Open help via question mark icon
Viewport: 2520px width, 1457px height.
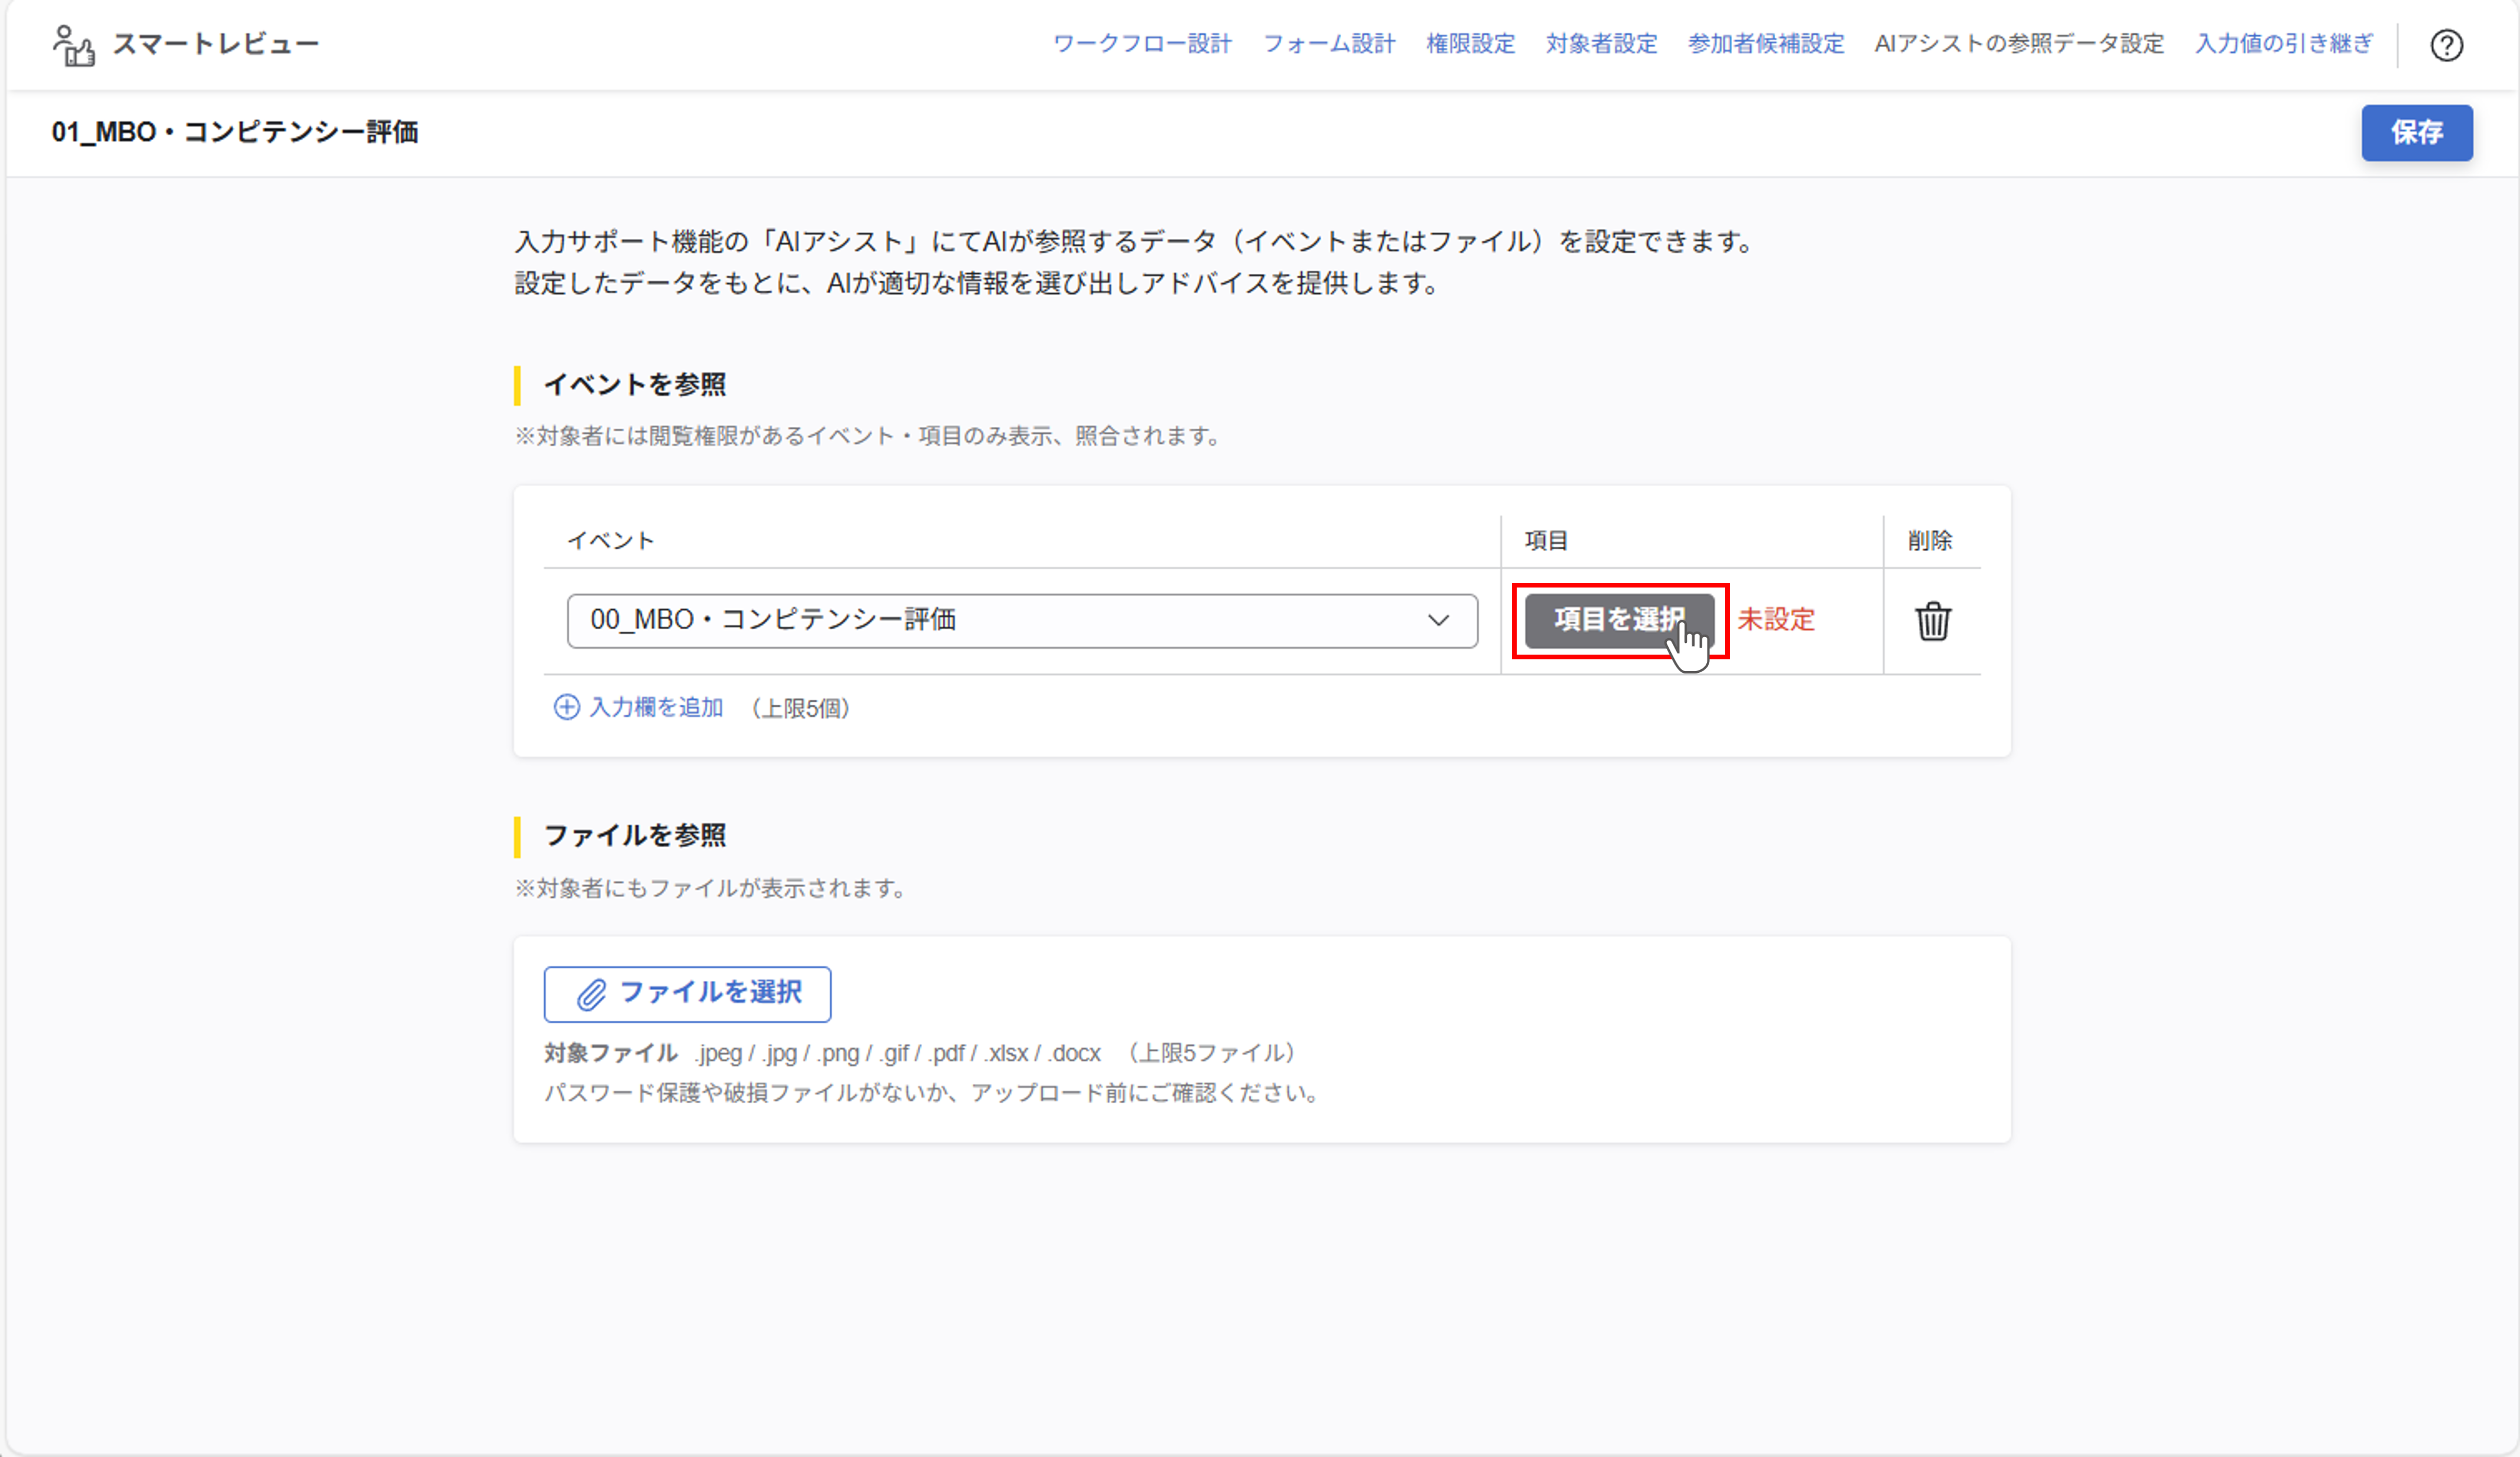click(2446, 45)
